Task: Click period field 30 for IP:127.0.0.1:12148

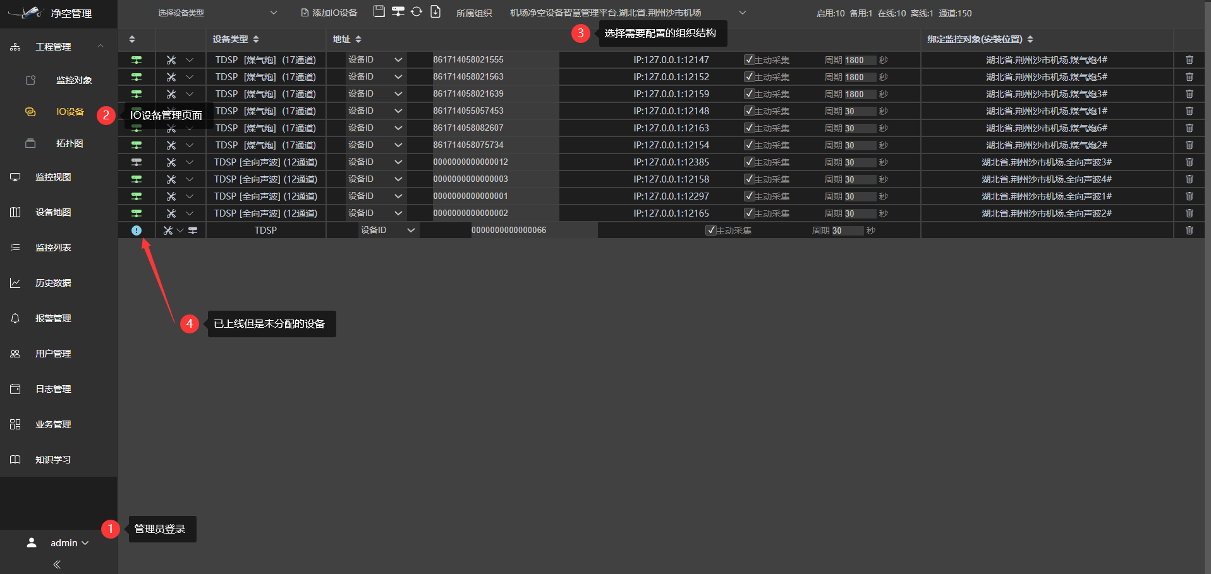Action: [x=860, y=111]
